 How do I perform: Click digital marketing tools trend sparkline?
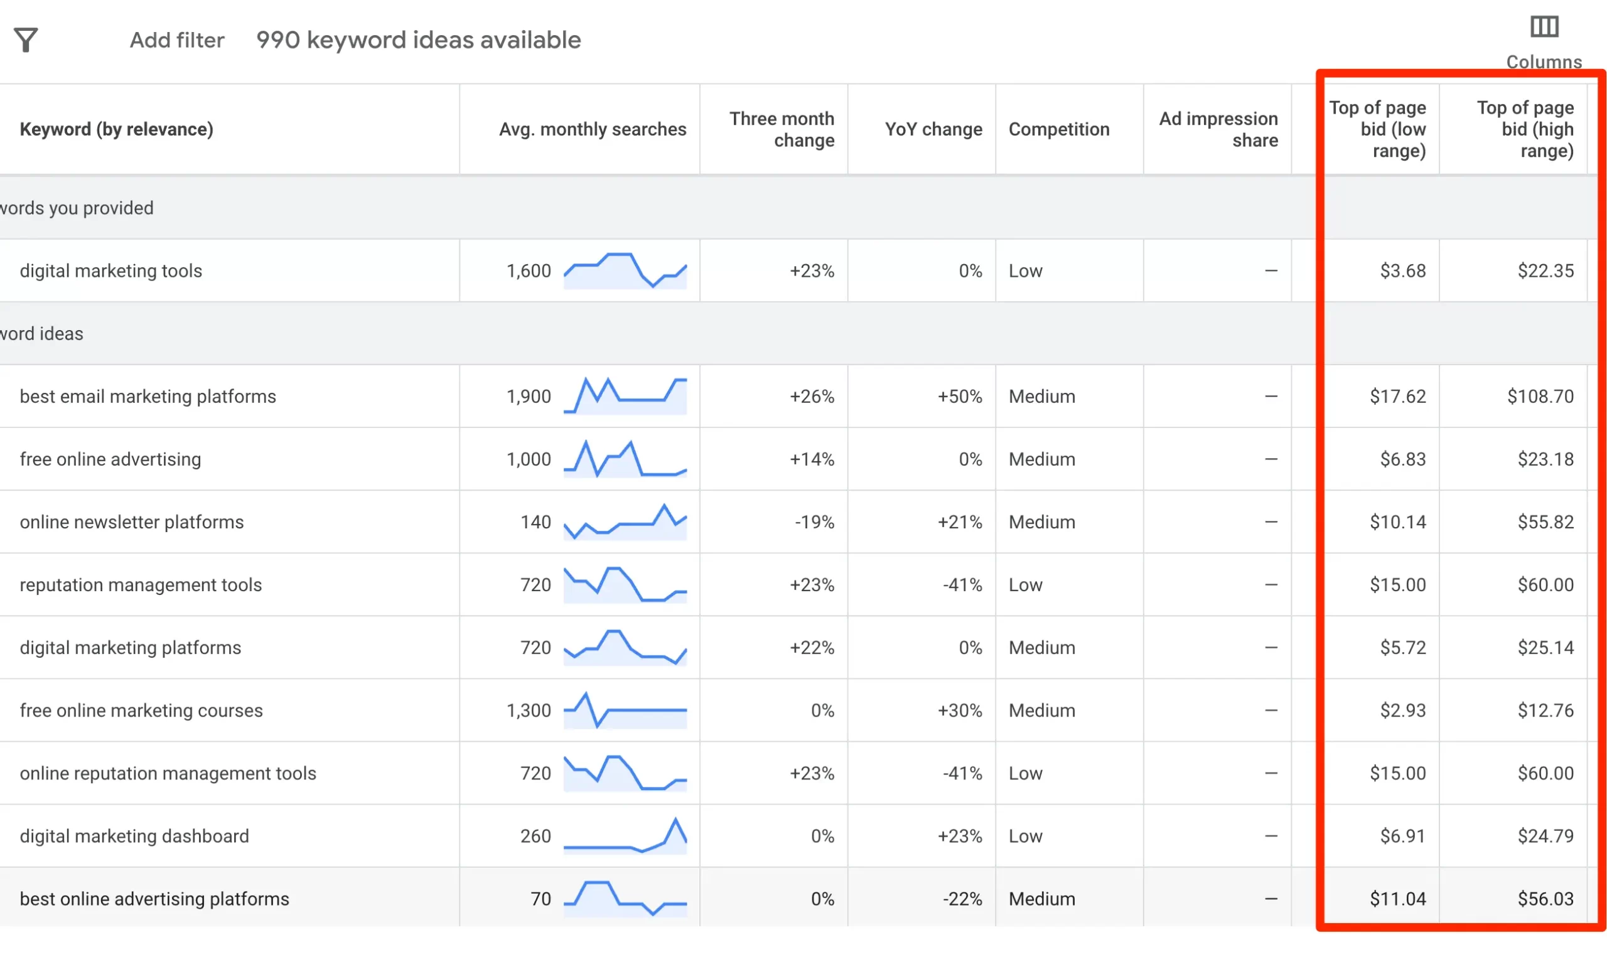click(x=625, y=271)
